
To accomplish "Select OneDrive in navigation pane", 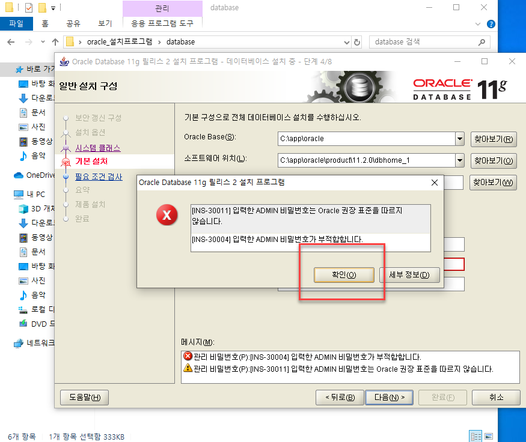I will point(34,175).
